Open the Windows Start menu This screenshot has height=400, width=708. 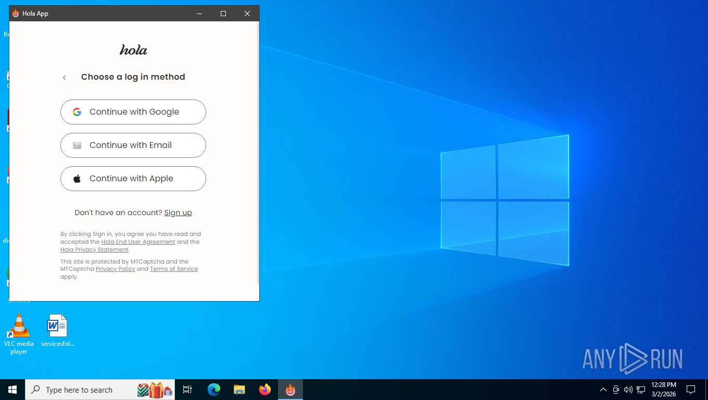12,390
